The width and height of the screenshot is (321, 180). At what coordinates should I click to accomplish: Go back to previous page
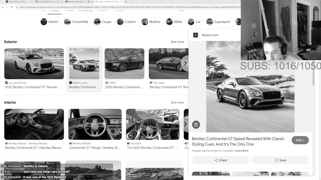(3, 7)
